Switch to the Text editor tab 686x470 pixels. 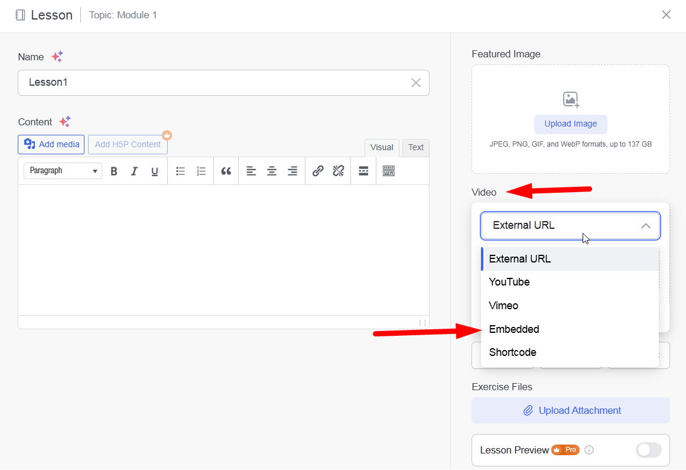[416, 148]
